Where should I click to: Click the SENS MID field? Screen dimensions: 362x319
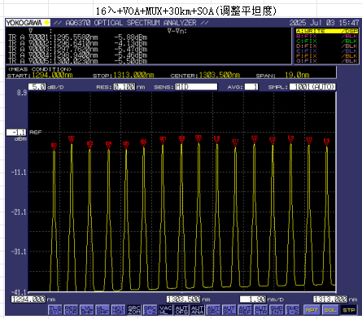[x=196, y=87]
